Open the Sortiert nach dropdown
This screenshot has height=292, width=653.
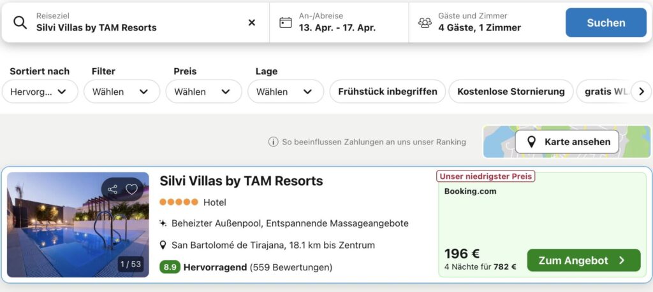pos(40,92)
